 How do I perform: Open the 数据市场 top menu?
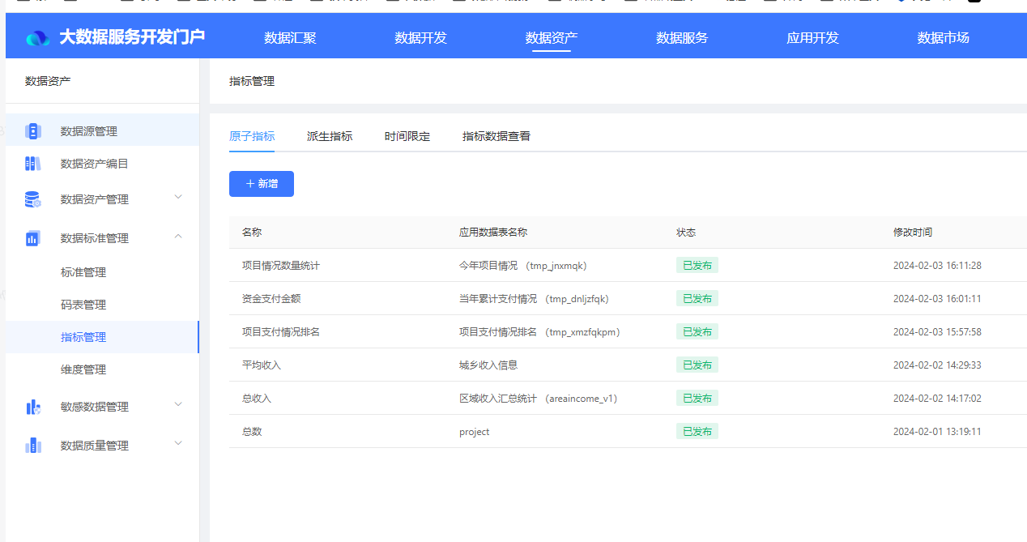[943, 37]
